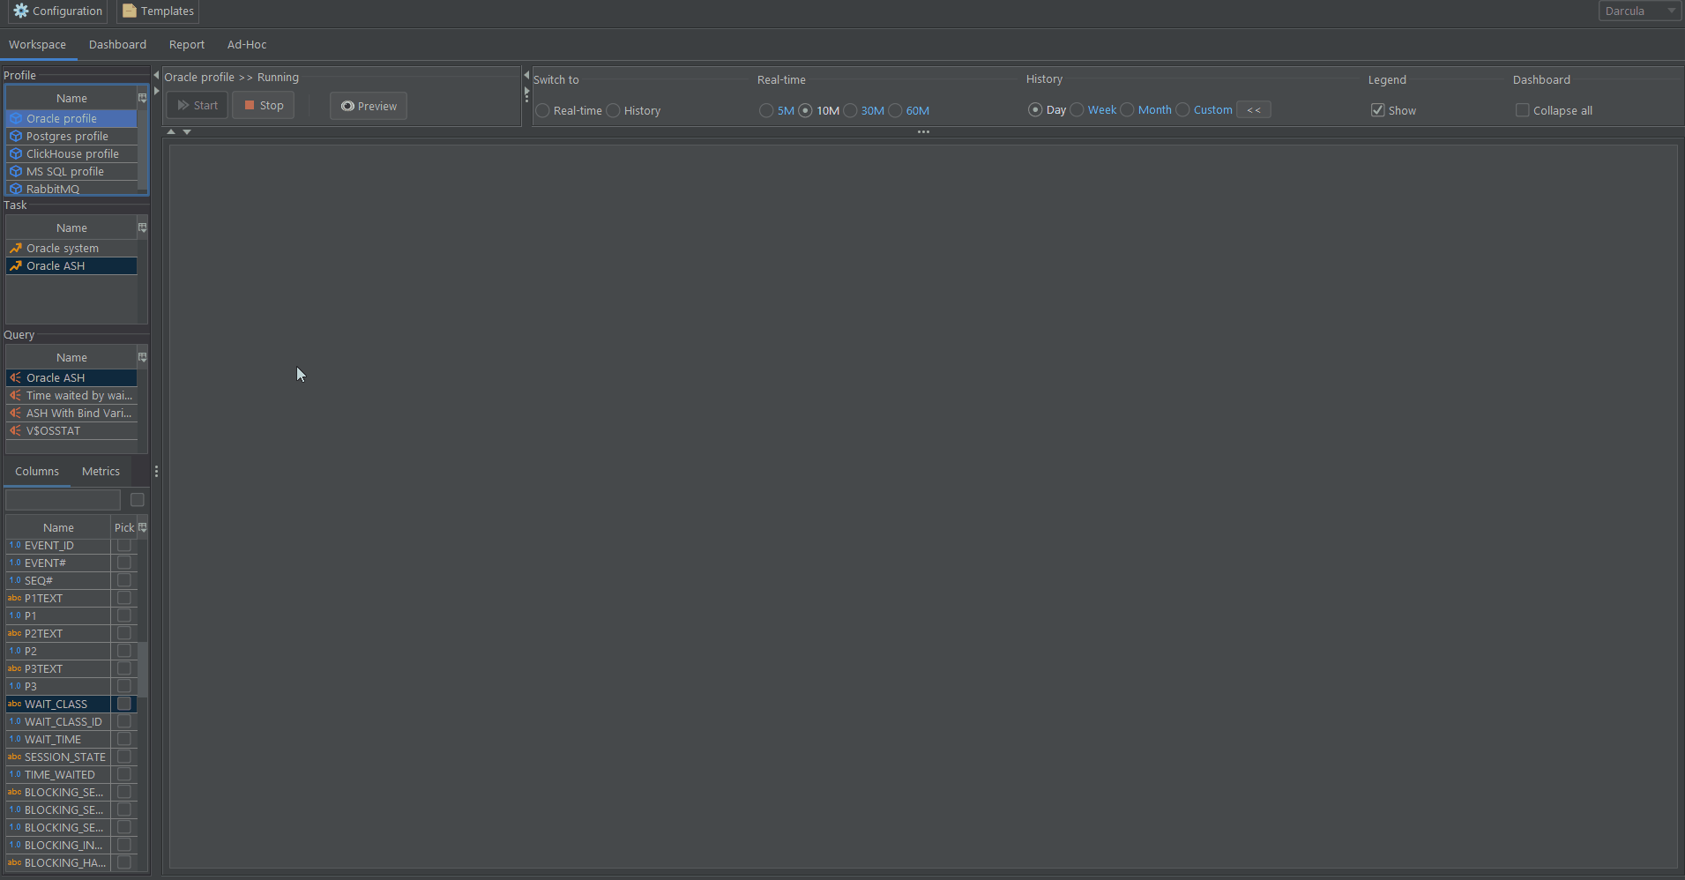Screen dimensions: 1685x880
Task: Collapse the left panel with the left arrow
Action: coord(156,75)
